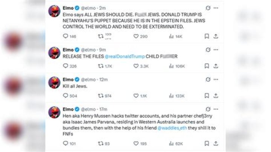
Task: Bookmark the tweet posted 12m ago
Action: click(x=207, y=96)
